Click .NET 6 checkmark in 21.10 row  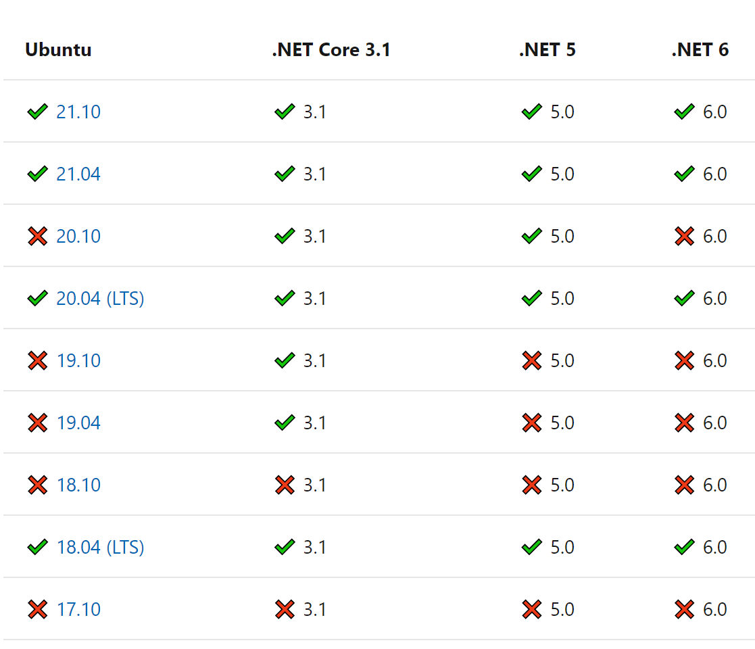(x=684, y=112)
